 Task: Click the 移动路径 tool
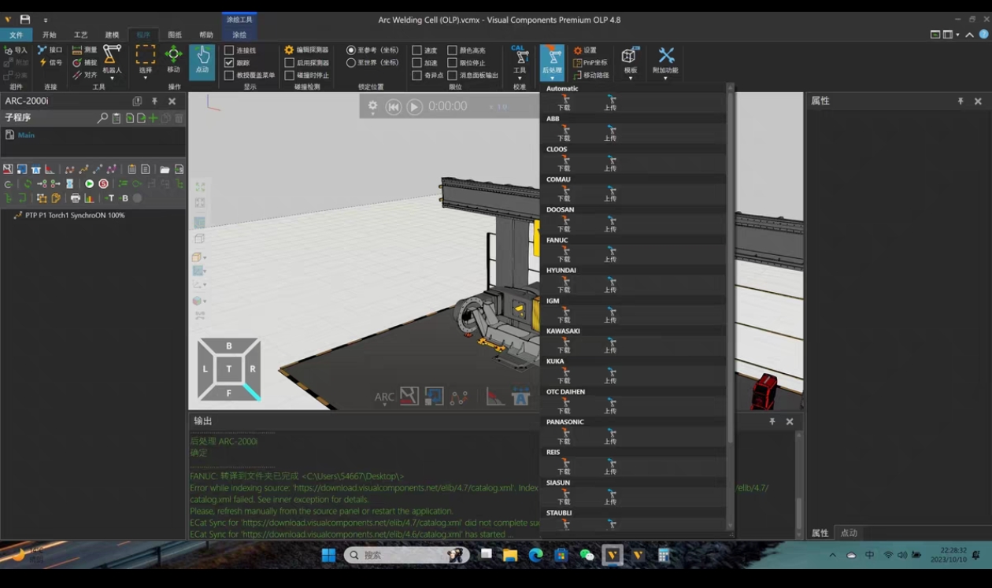(591, 76)
